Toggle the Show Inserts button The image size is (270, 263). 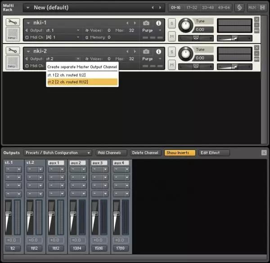click(180, 153)
